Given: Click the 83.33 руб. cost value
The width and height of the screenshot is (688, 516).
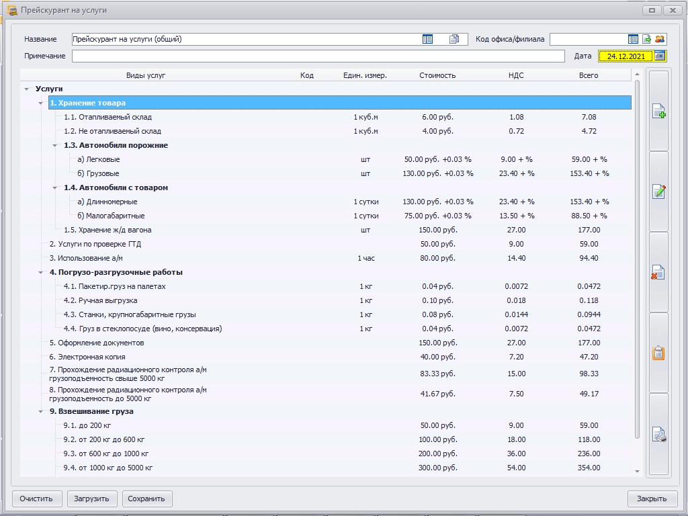Looking at the screenshot, I should pos(437,374).
